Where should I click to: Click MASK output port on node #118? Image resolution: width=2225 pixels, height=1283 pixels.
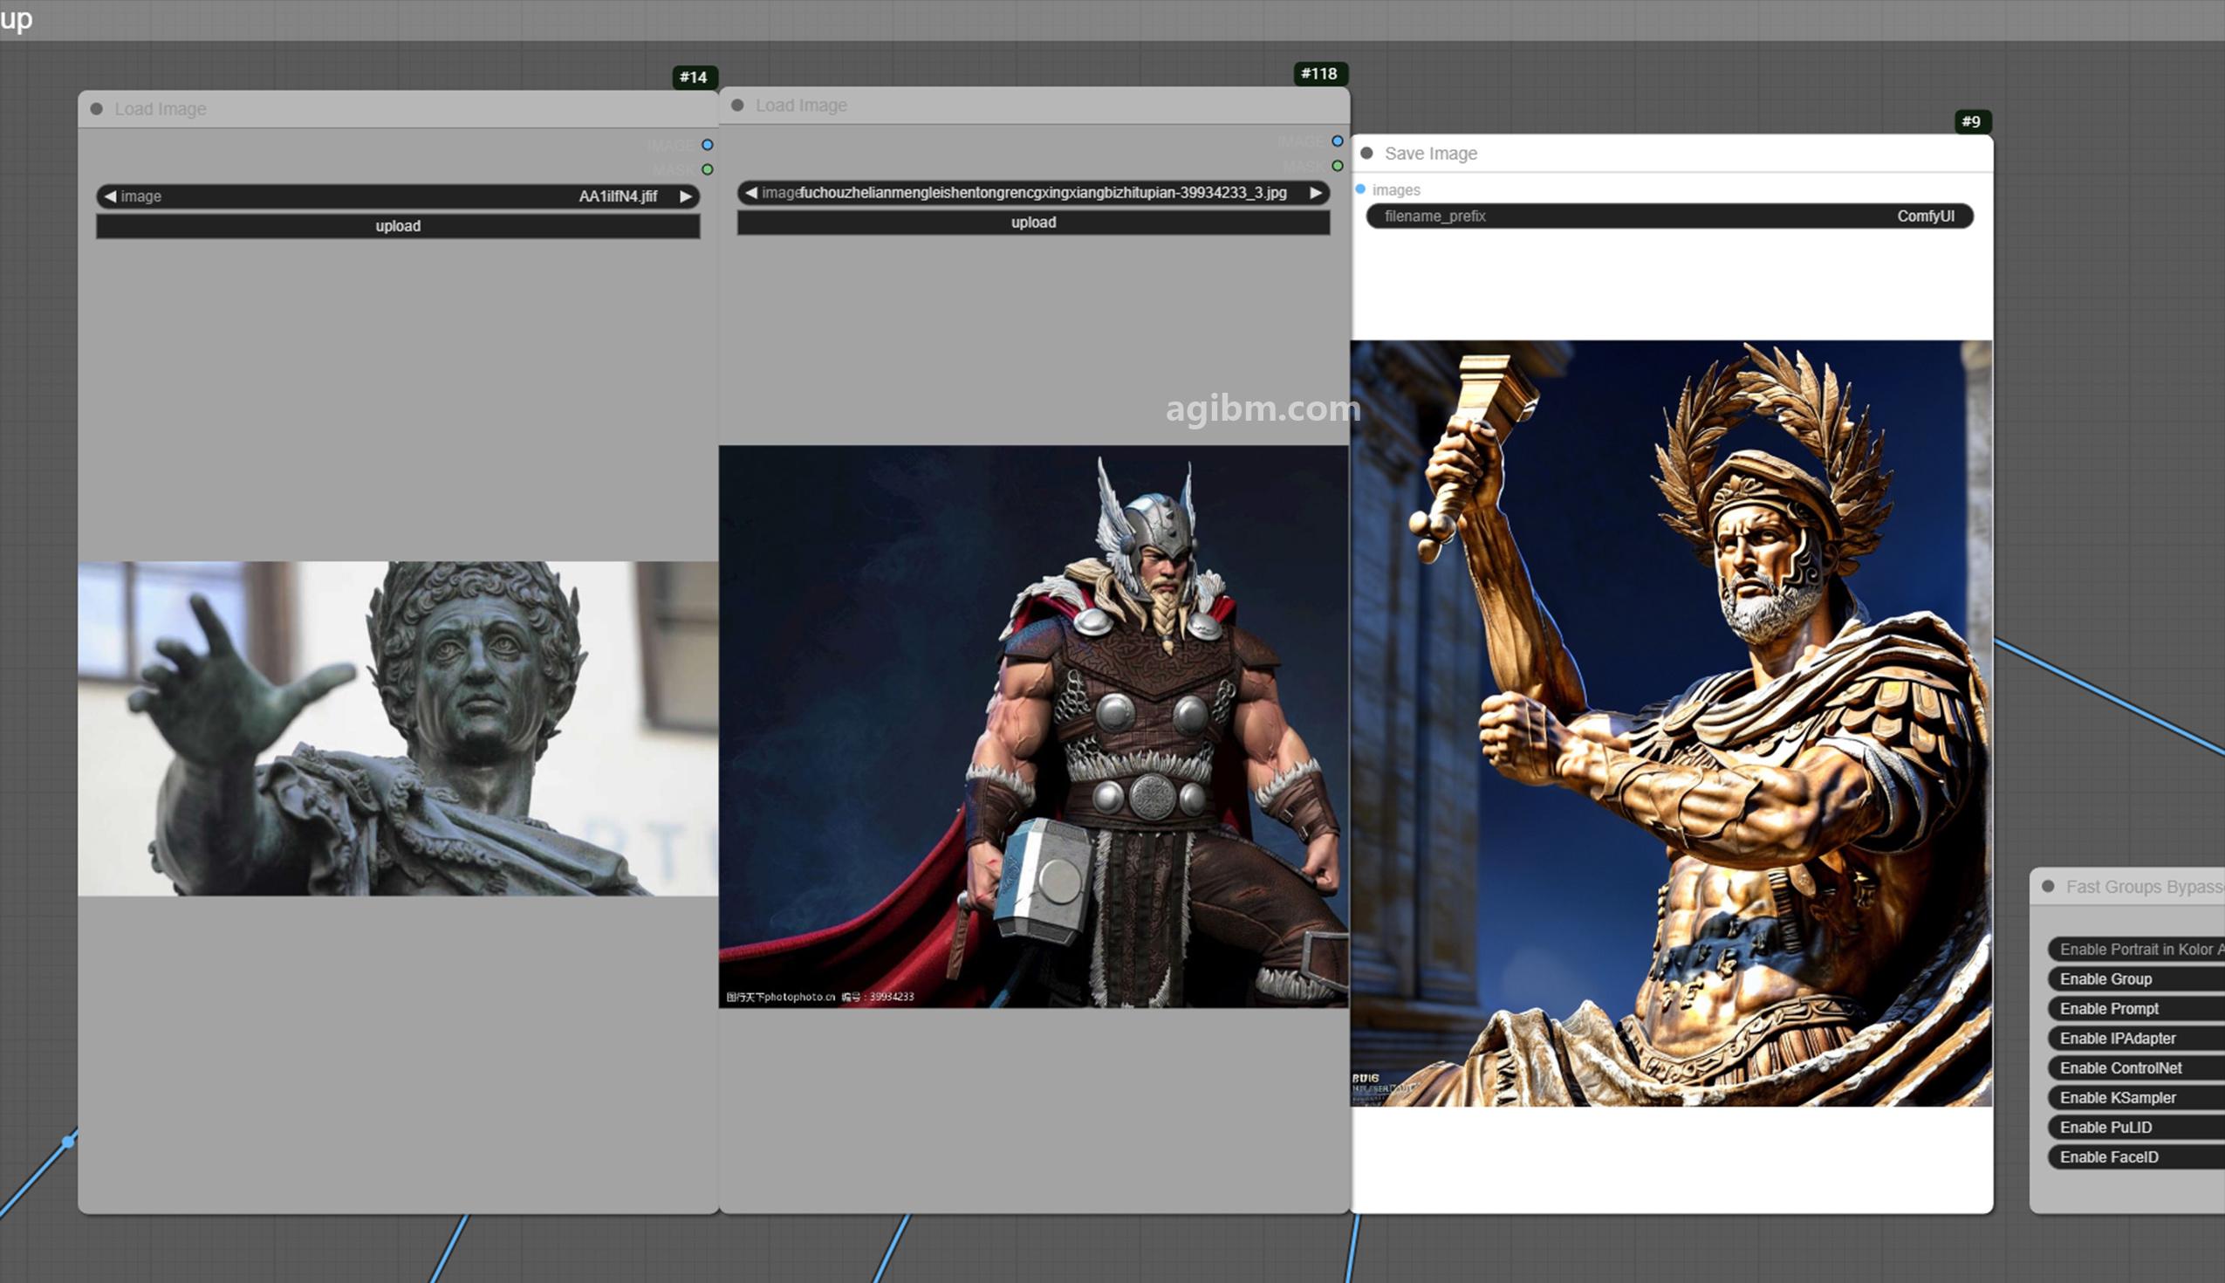pyautogui.click(x=1337, y=166)
